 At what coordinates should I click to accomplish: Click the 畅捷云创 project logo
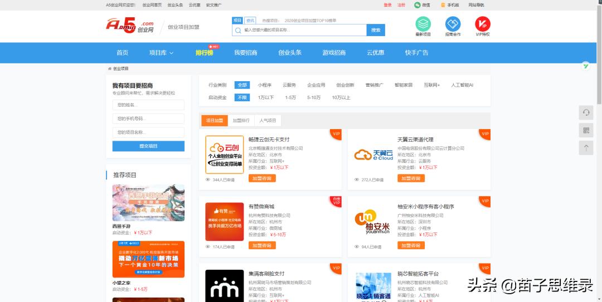pos(225,155)
